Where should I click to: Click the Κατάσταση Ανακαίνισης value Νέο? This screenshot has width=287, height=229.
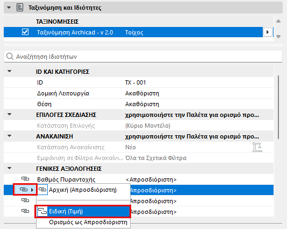tap(131, 147)
